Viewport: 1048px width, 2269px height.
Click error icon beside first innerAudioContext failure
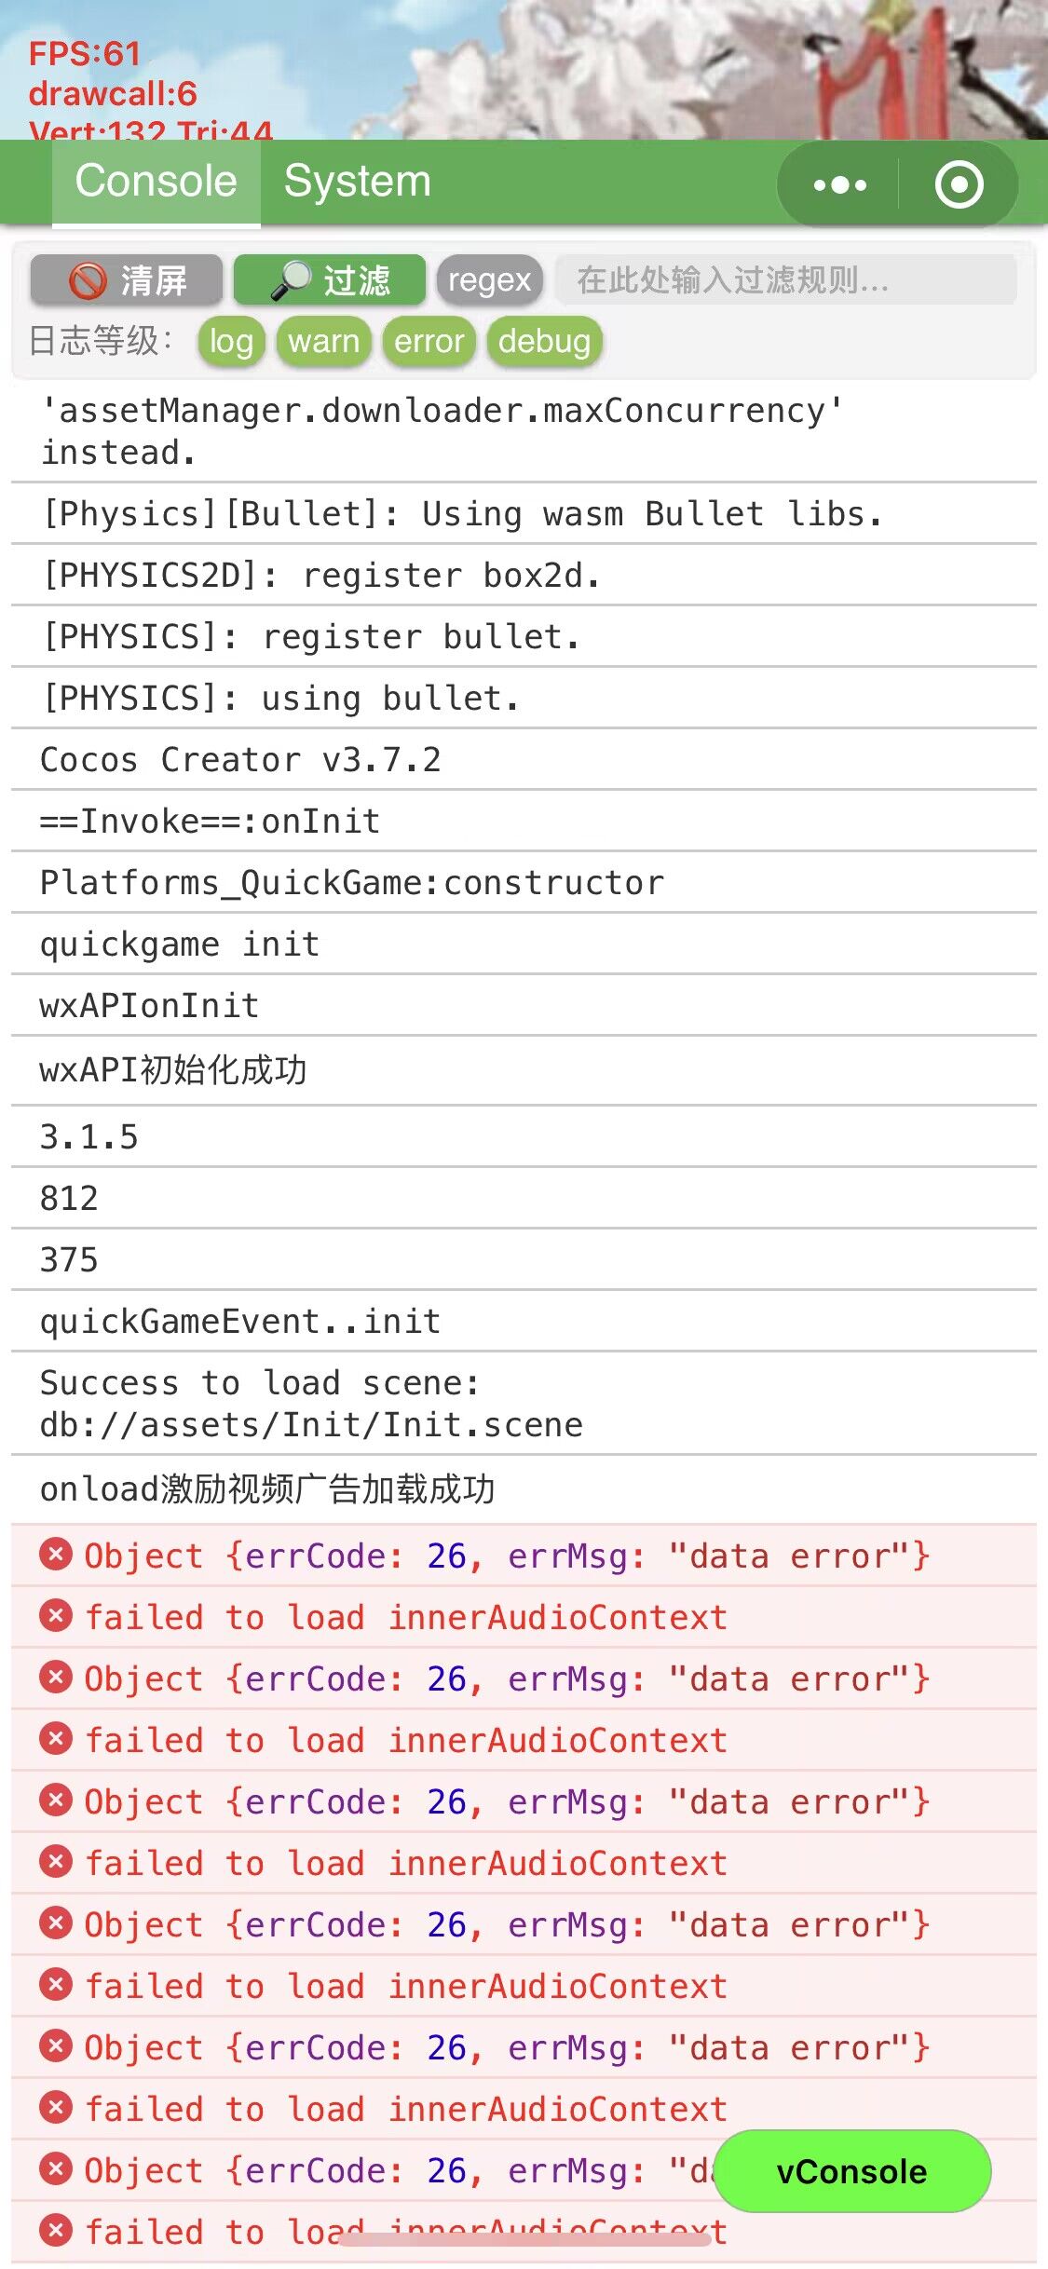pos(56,1615)
